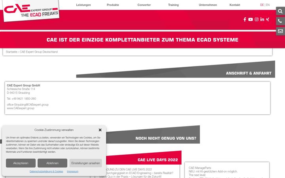Click office-Straubing@CAEexpert.group email link
The image size is (285, 178).
(x=28, y=104)
